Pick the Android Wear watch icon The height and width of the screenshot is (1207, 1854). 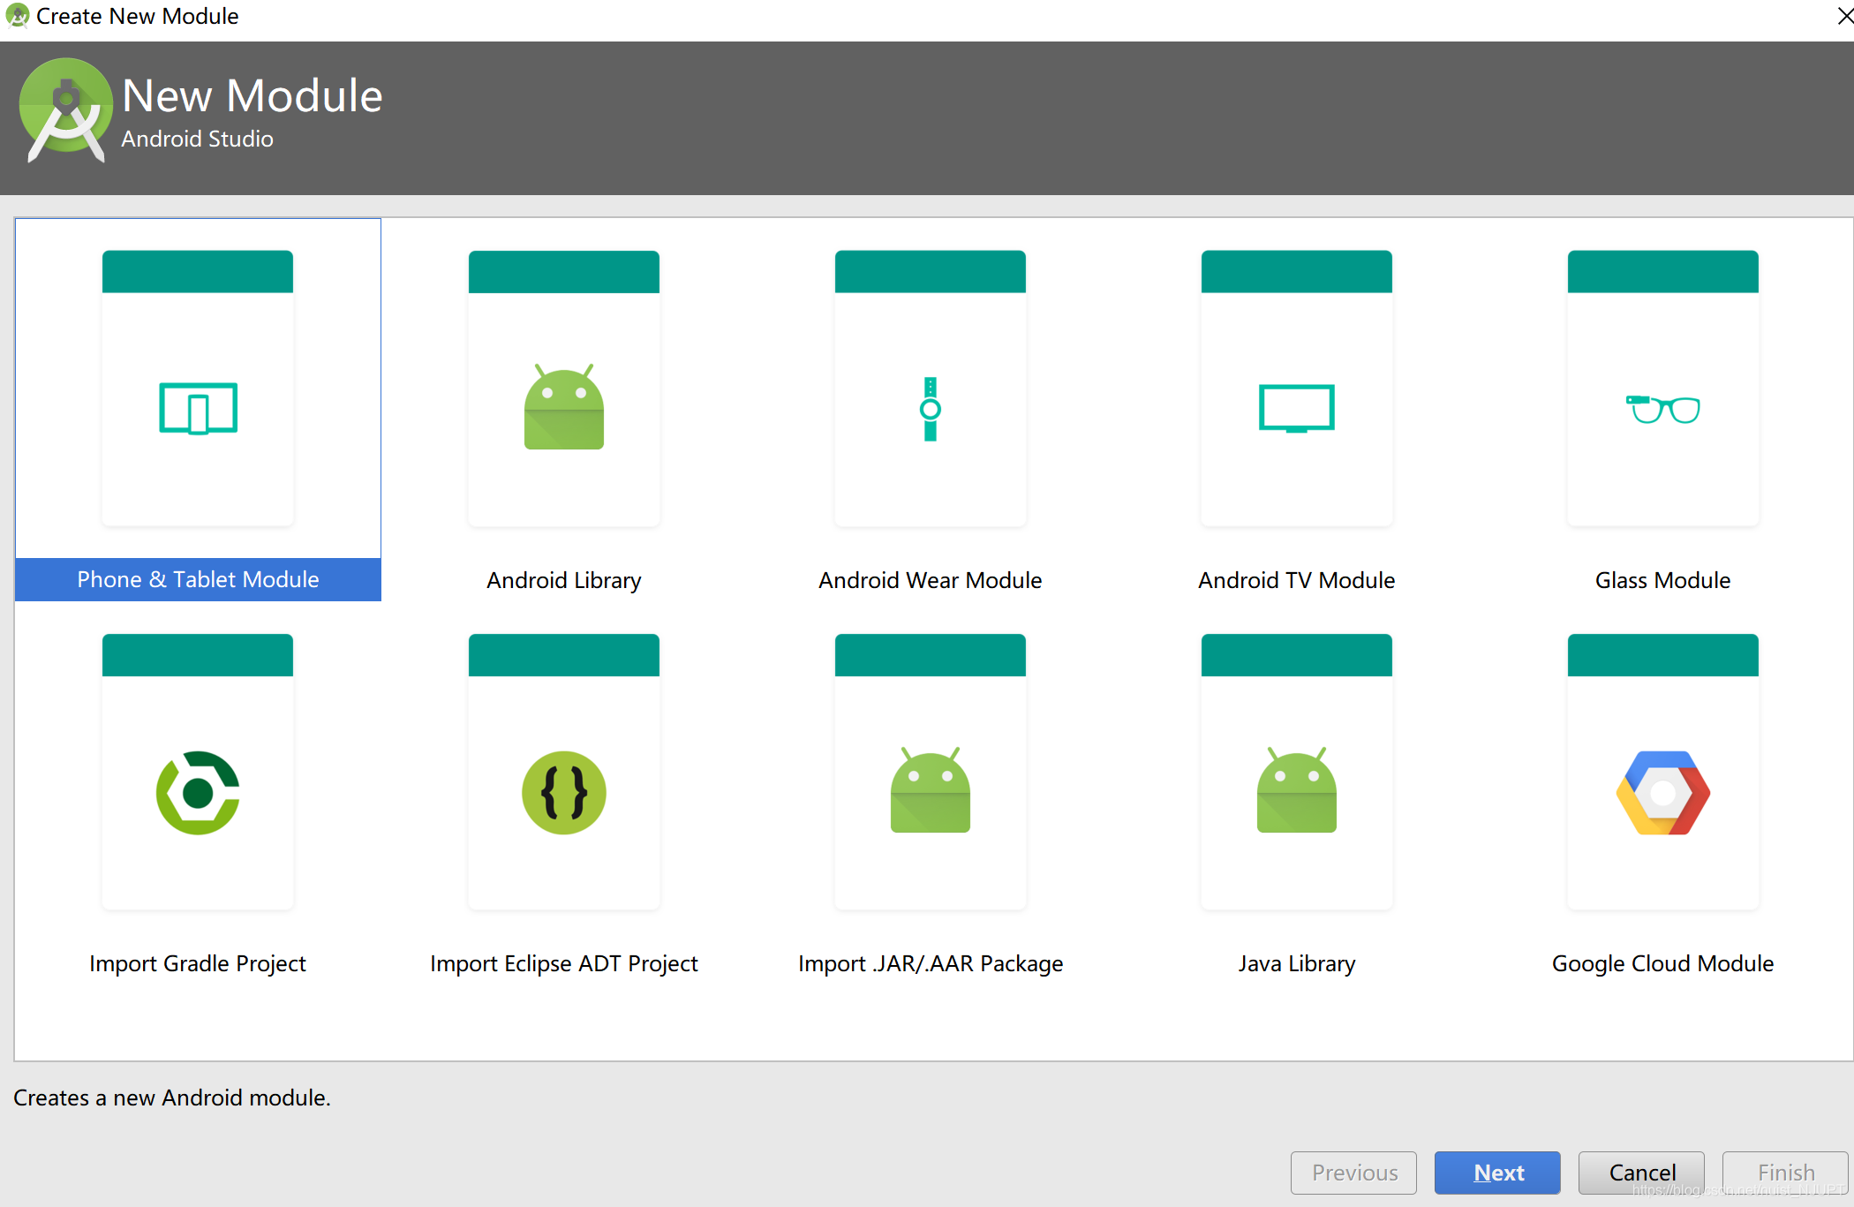click(x=930, y=409)
